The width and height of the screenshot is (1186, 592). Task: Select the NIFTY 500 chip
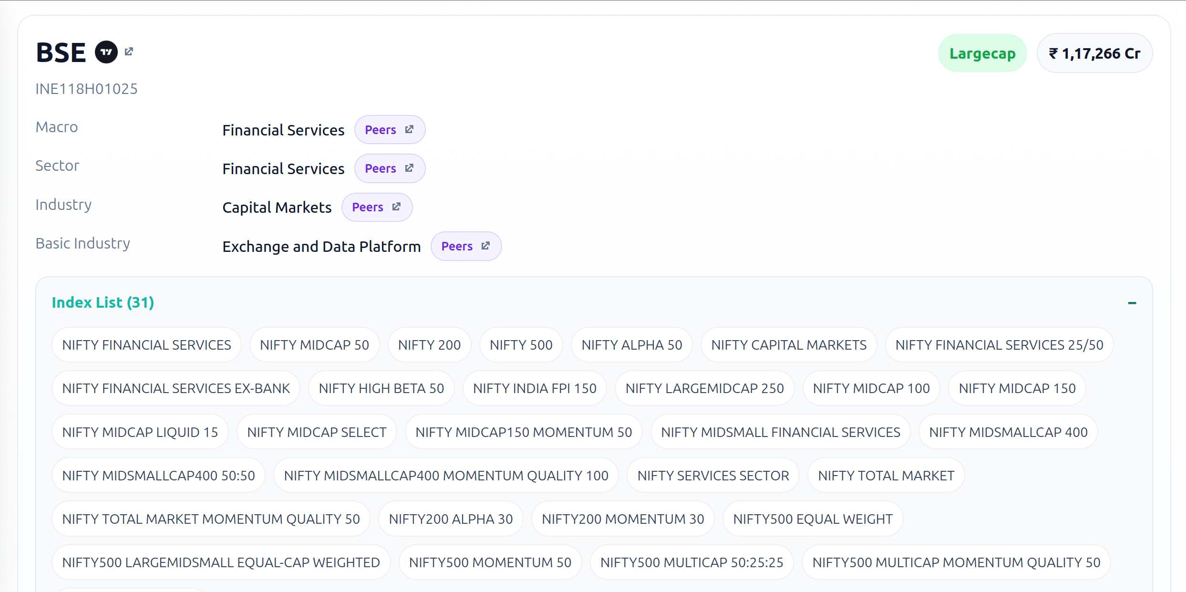521,345
